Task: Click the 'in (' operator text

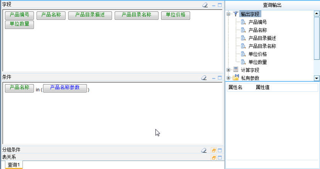Action: tap(39, 90)
